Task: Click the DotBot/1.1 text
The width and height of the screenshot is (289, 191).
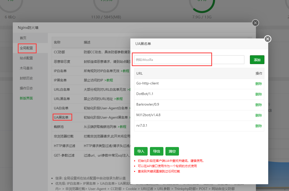Action: point(145,94)
